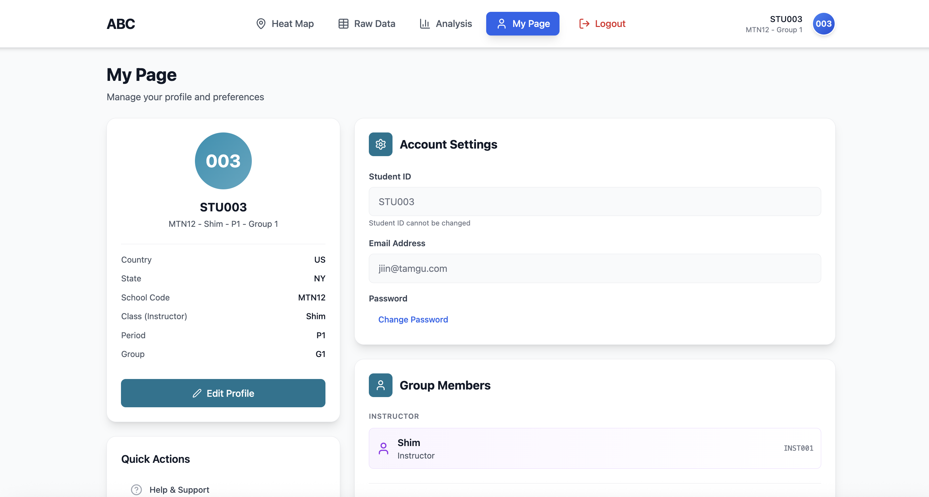Image resolution: width=929 pixels, height=497 pixels.
Task: Click the Heat Map pin icon
Action: pyautogui.click(x=261, y=24)
